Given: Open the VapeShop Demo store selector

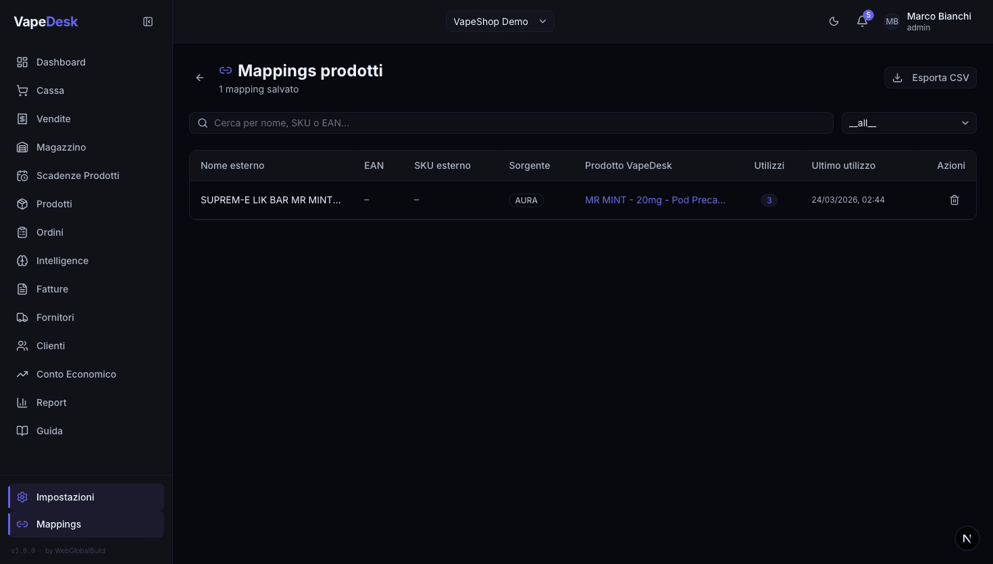Looking at the screenshot, I should pos(500,21).
